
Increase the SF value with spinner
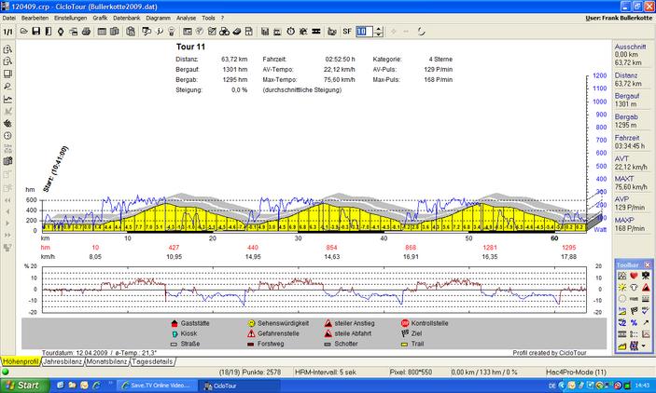[x=377, y=28]
